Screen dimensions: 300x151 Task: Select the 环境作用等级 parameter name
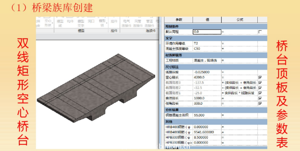(175, 43)
